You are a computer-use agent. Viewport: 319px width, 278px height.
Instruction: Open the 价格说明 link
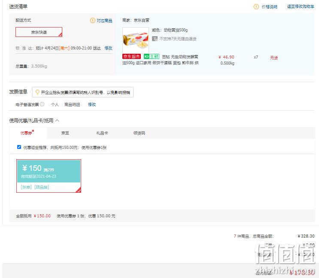point(269,7)
